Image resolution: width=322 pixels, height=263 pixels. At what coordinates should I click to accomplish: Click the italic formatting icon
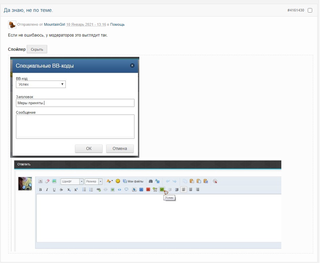click(x=47, y=190)
